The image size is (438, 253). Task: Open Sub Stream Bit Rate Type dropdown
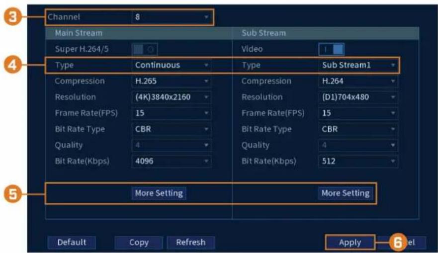coord(358,129)
